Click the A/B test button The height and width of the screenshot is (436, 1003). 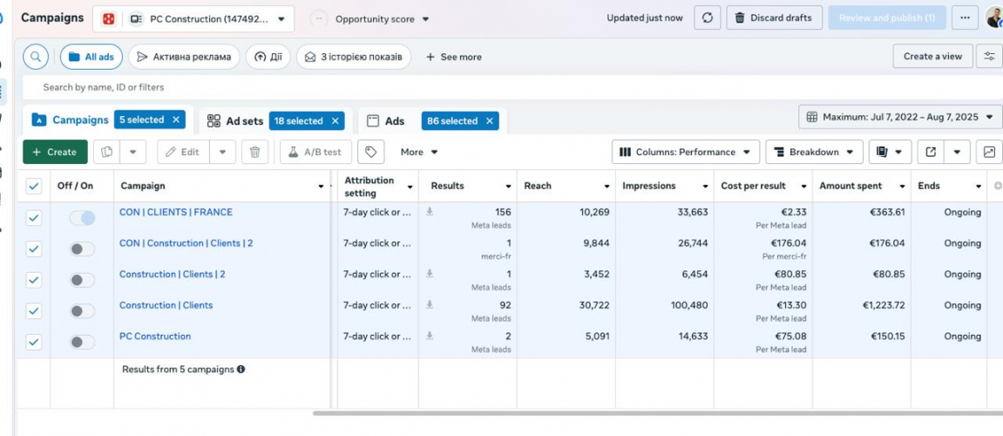point(315,152)
